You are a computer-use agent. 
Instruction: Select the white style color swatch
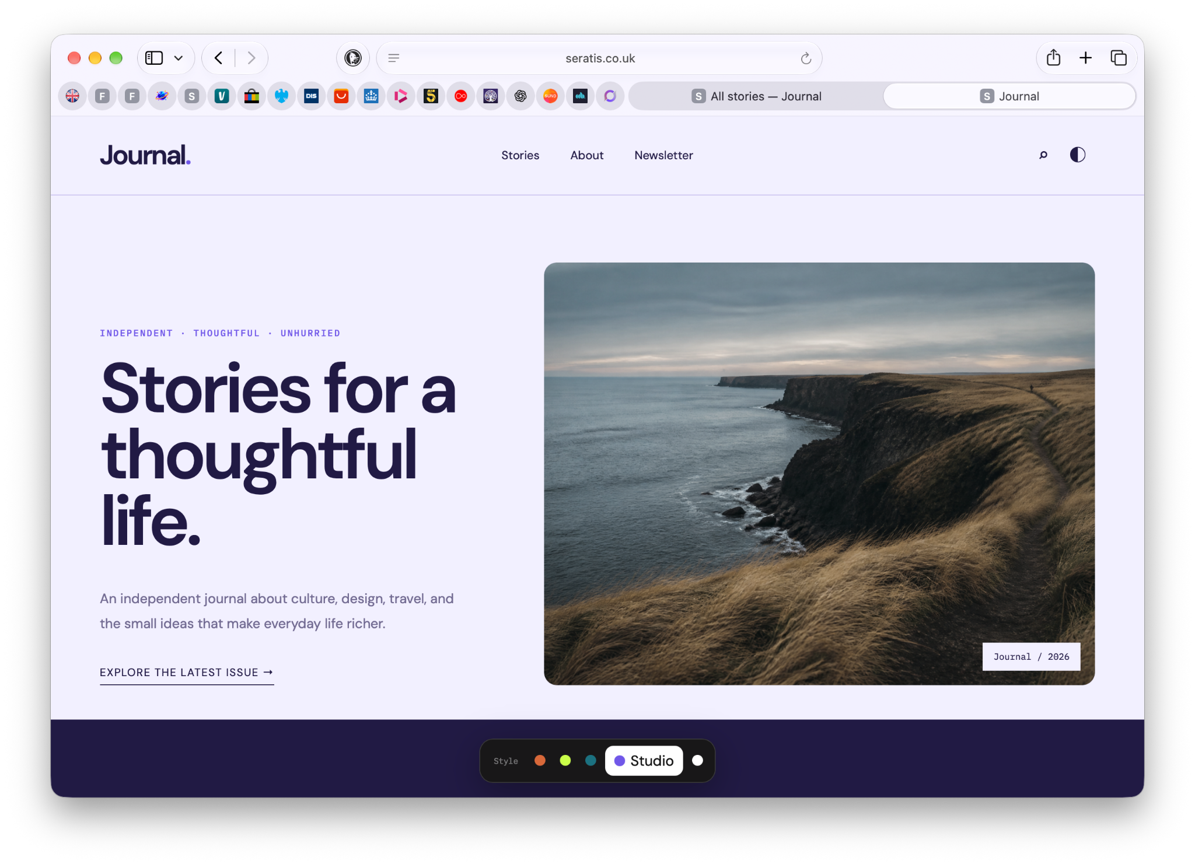tap(697, 761)
